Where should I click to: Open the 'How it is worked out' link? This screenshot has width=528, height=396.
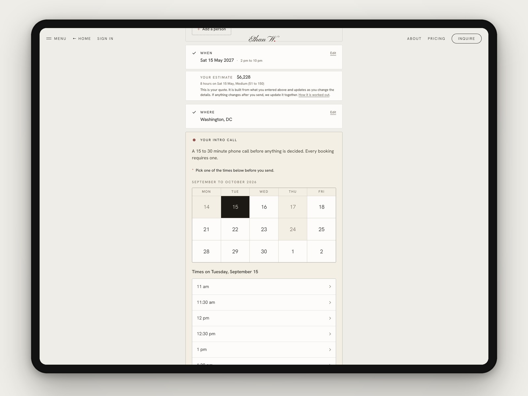pyautogui.click(x=314, y=95)
